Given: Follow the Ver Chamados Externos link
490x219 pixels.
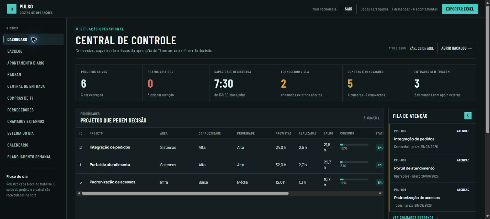Looking at the screenshot, I should pyautogui.click(x=416, y=217).
